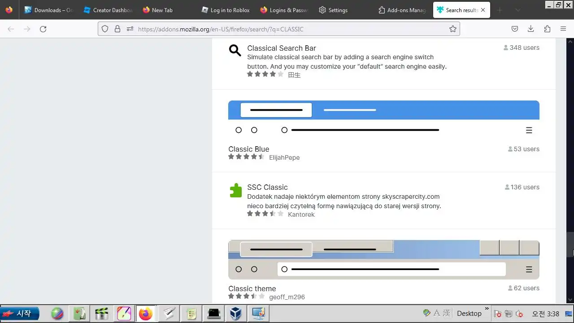Viewport: 574px width, 323px height.
Task: Open the Classic theme link
Action: tap(252, 288)
